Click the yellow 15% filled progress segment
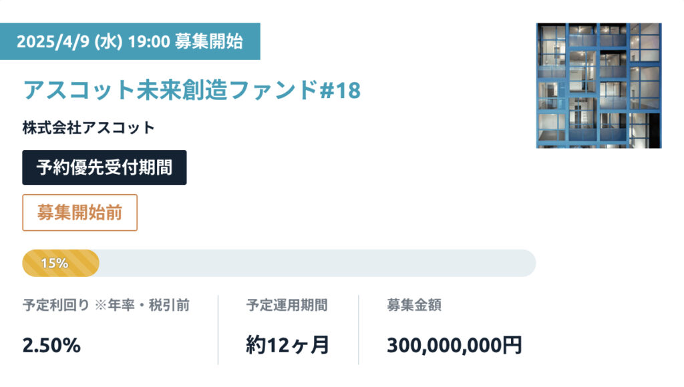684x387 pixels. pyautogui.click(x=61, y=264)
